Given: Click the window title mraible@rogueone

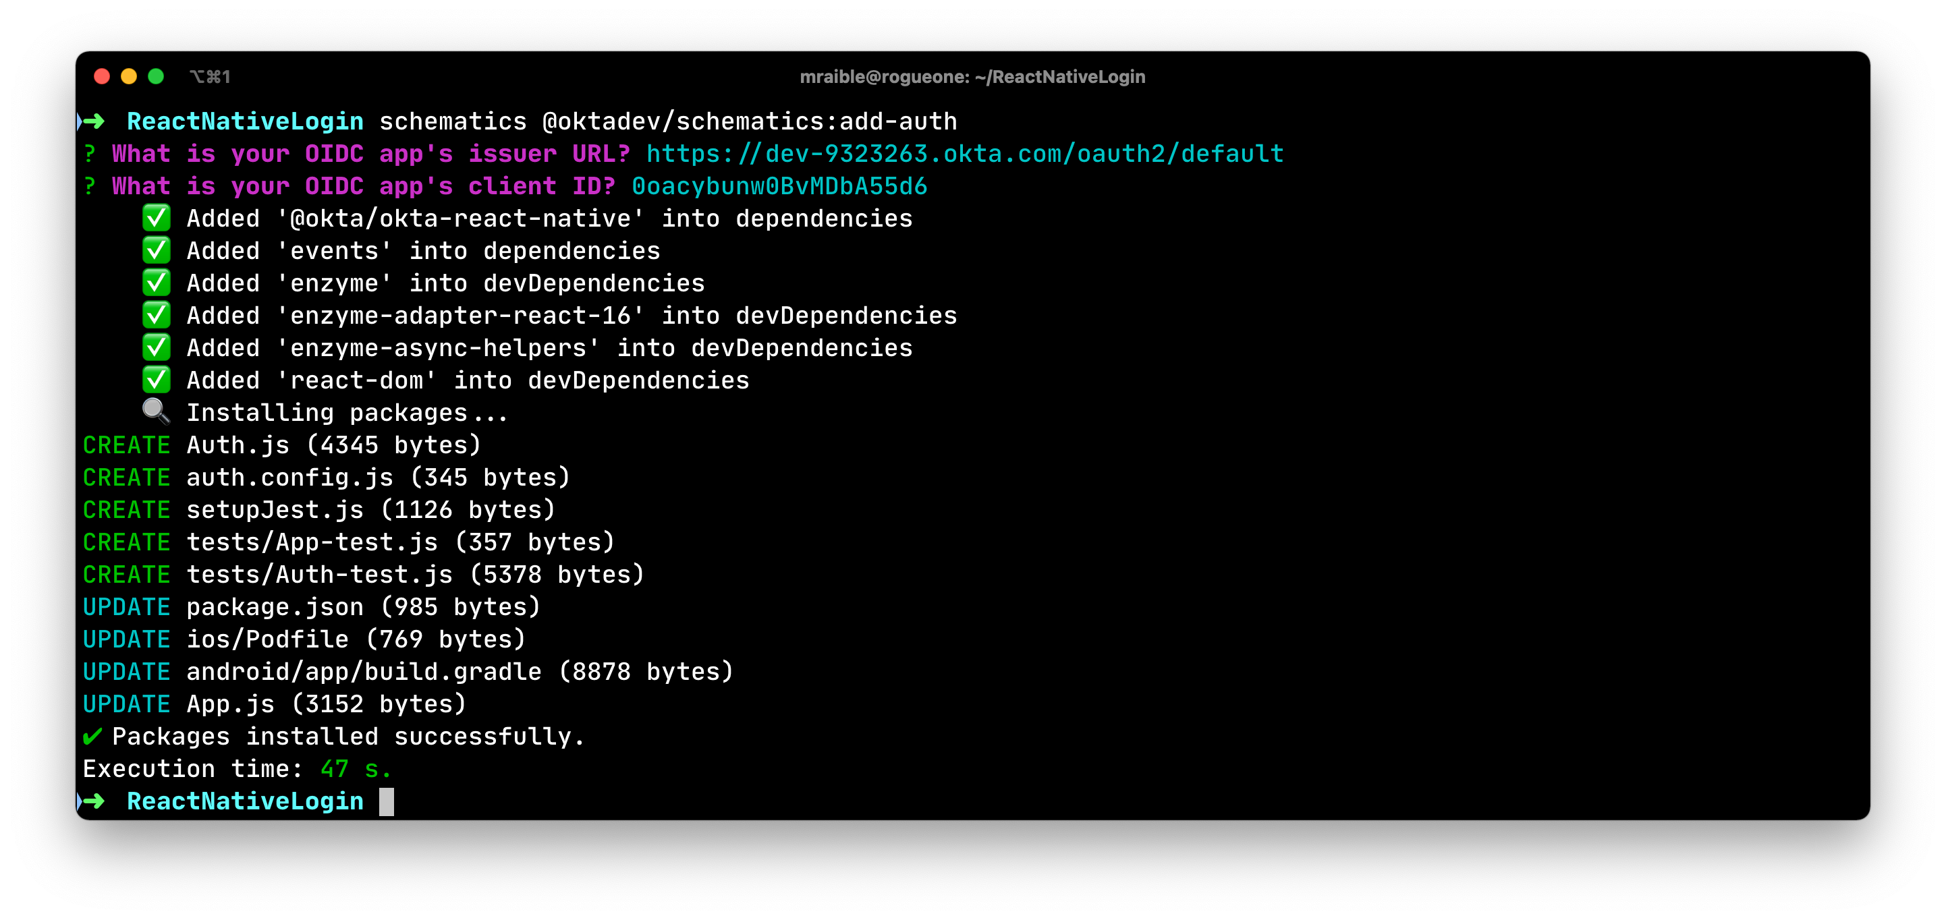Looking at the screenshot, I should 972,77.
